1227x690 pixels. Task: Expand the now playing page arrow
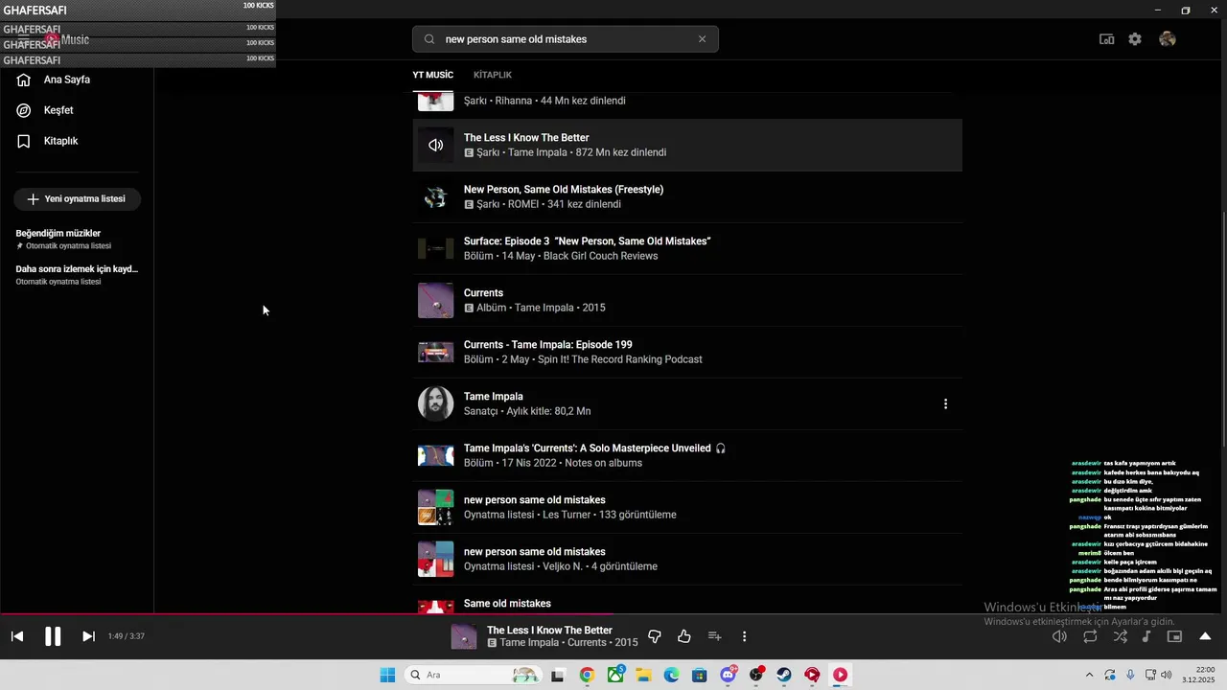tap(1205, 636)
